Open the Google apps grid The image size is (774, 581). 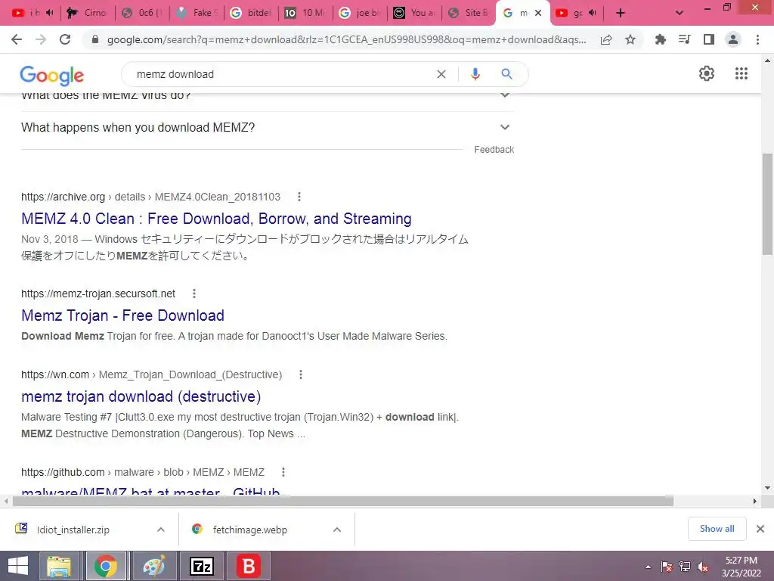coord(741,73)
